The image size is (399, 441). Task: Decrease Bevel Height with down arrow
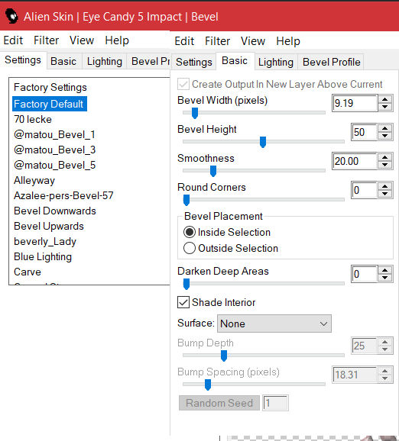[385, 136]
